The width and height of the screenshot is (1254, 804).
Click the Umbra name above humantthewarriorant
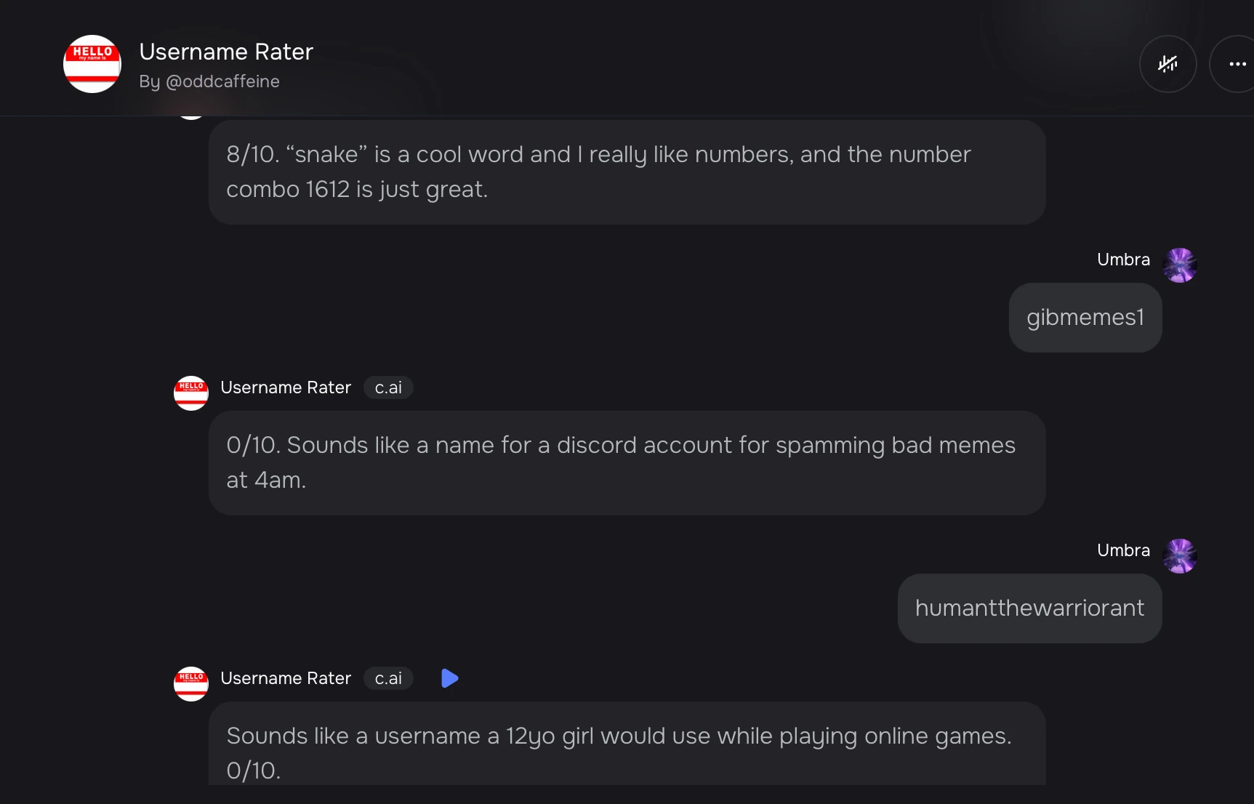(x=1123, y=550)
